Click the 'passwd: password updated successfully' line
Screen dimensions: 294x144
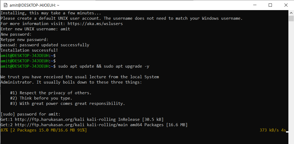45,45
